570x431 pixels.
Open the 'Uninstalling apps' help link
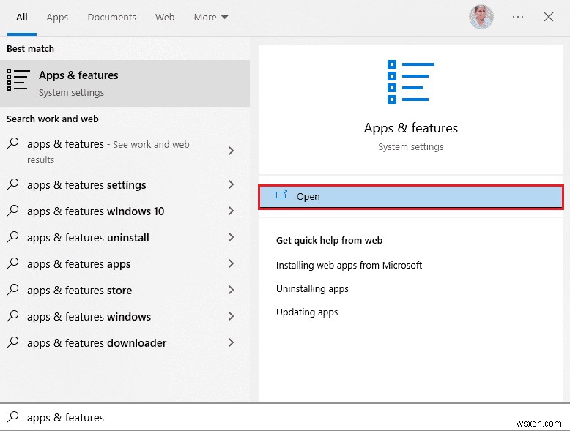312,288
